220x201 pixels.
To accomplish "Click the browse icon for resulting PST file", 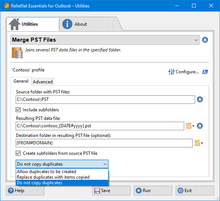I will coord(200,126).
